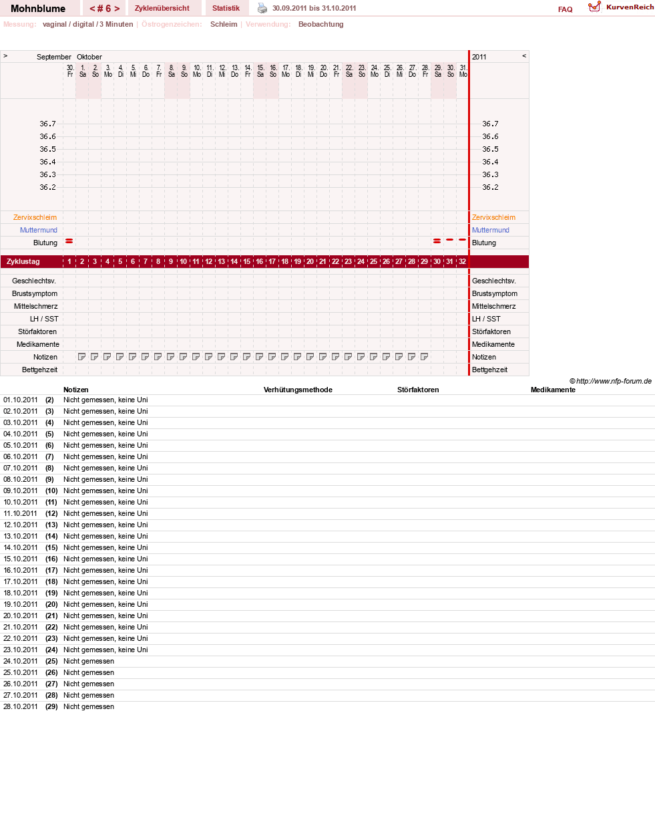Image resolution: width=655 pixels, height=830 pixels.
Task: Click the right Zervixschleim row label
Action: click(493, 217)
